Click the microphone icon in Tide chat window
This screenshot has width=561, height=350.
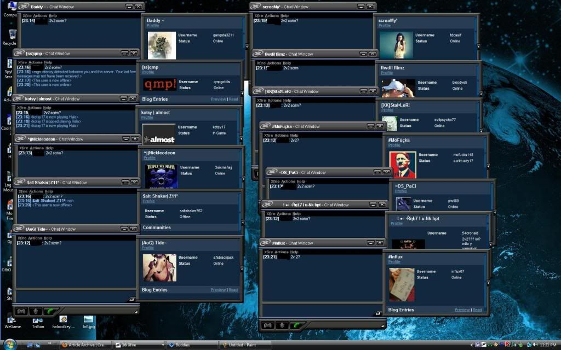(36, 311)
